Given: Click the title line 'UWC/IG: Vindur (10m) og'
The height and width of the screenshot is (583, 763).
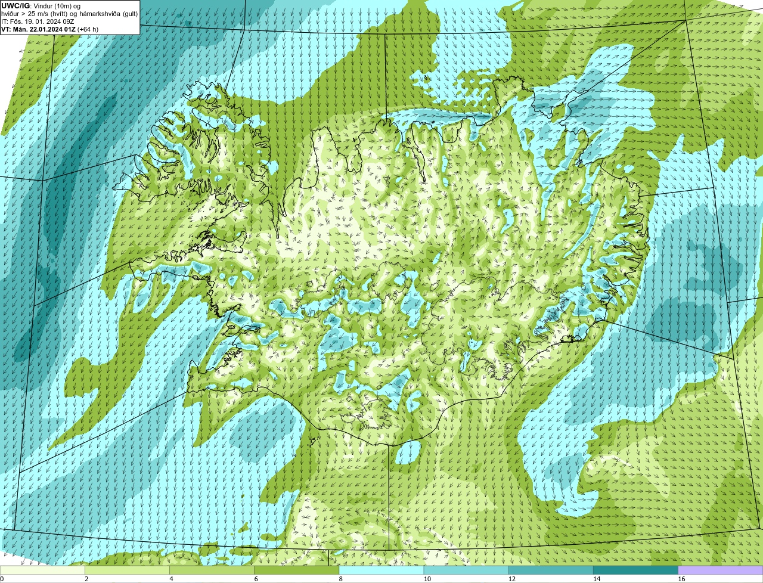Looking at the screenshot, I should [41, 6].
